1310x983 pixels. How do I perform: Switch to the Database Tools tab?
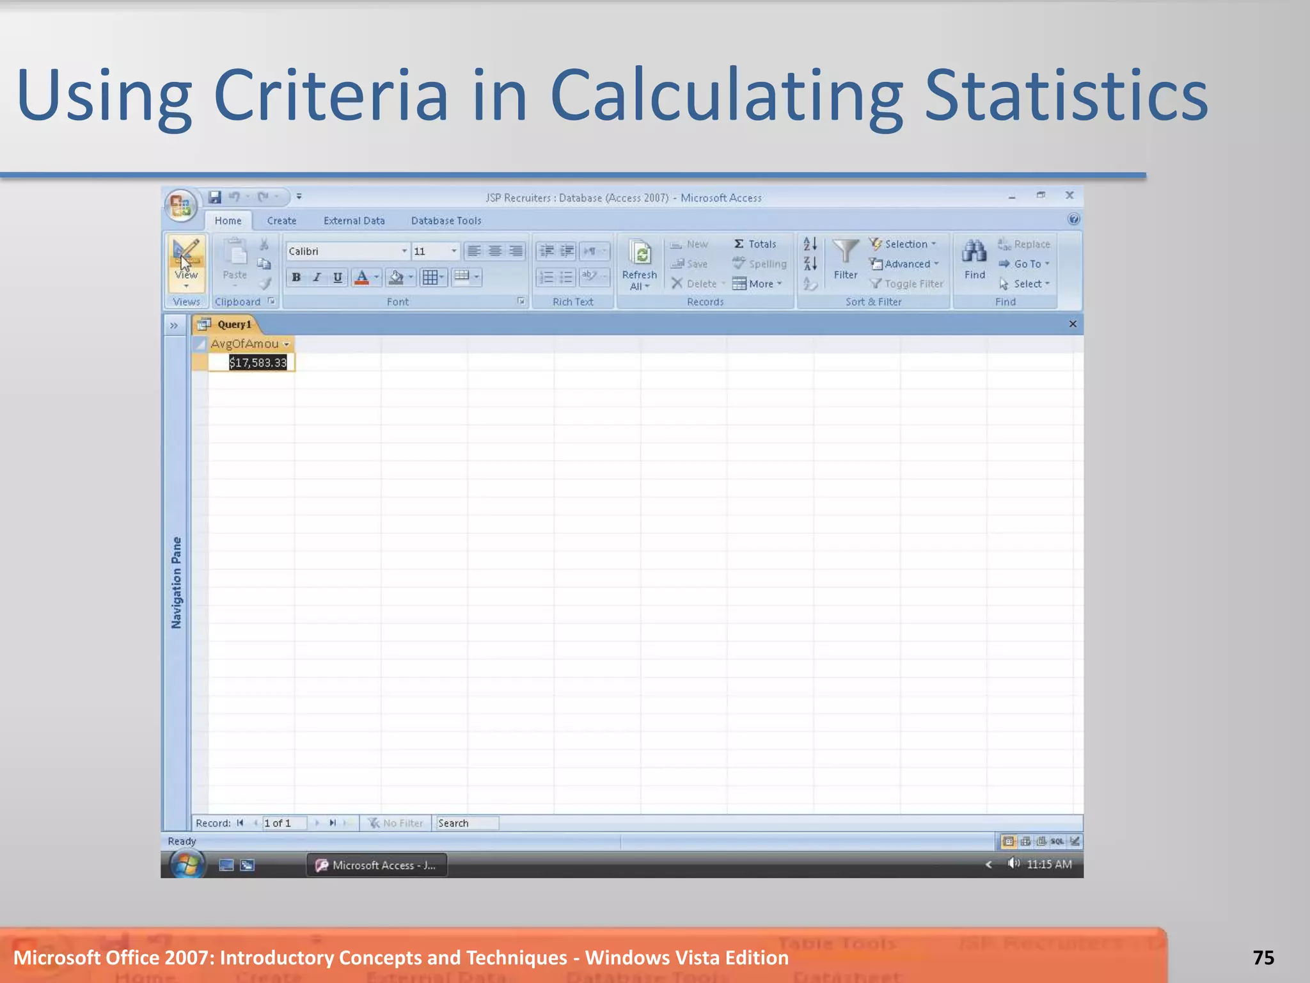pyautogui.click(x=446, y=221)
